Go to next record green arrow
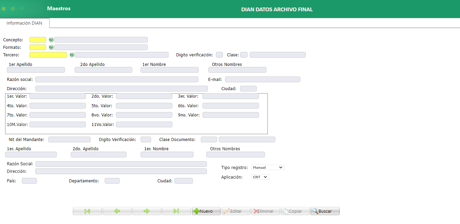This screenshot has width=460, height=224. (147, 211)
